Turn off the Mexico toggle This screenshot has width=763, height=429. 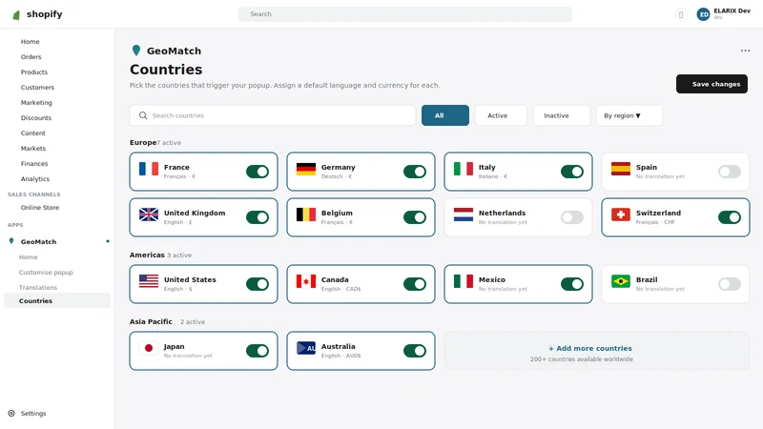pyautogui.click(x=572, y=284)
